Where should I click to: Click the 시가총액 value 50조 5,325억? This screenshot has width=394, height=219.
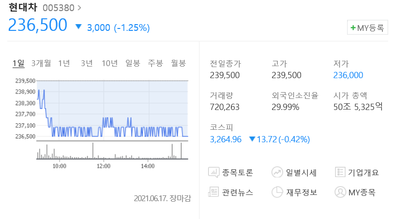coord(358,107)
